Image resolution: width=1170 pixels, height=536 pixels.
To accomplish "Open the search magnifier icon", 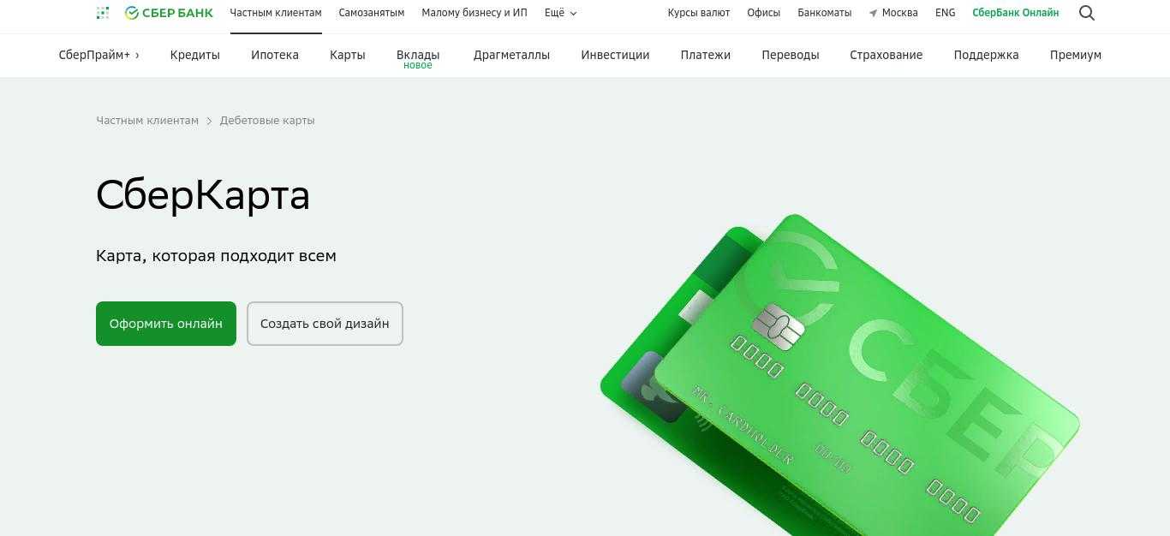I will 1087,13.
